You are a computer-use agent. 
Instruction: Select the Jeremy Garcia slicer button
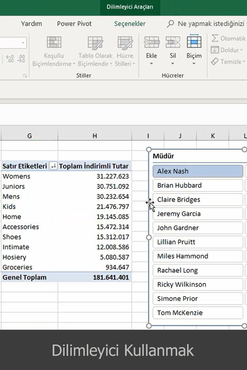tap(198, 214)
